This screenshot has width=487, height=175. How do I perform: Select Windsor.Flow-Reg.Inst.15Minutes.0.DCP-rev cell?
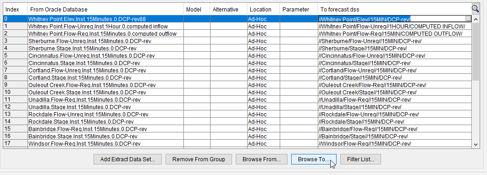[105, 144]
